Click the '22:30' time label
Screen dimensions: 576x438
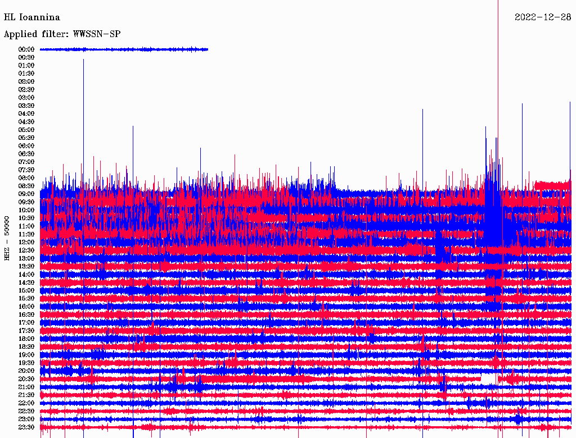[26, 411]
